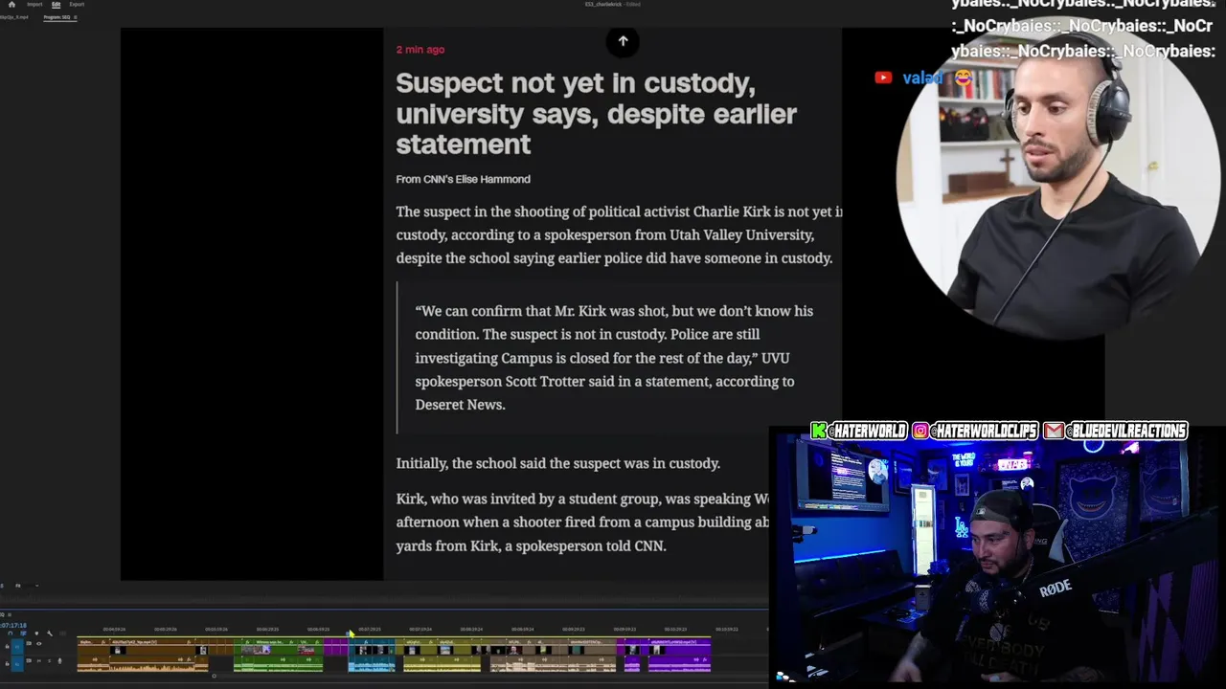Toggle the Linked Selection icon
This screenshot has width=1226, height=689.
23,633
